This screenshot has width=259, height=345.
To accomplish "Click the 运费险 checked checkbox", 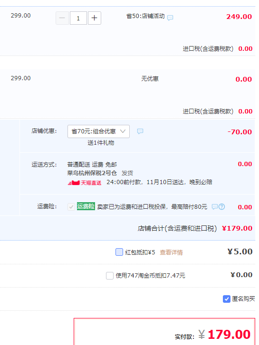I will pyautogui.click(x=71, y=207).
